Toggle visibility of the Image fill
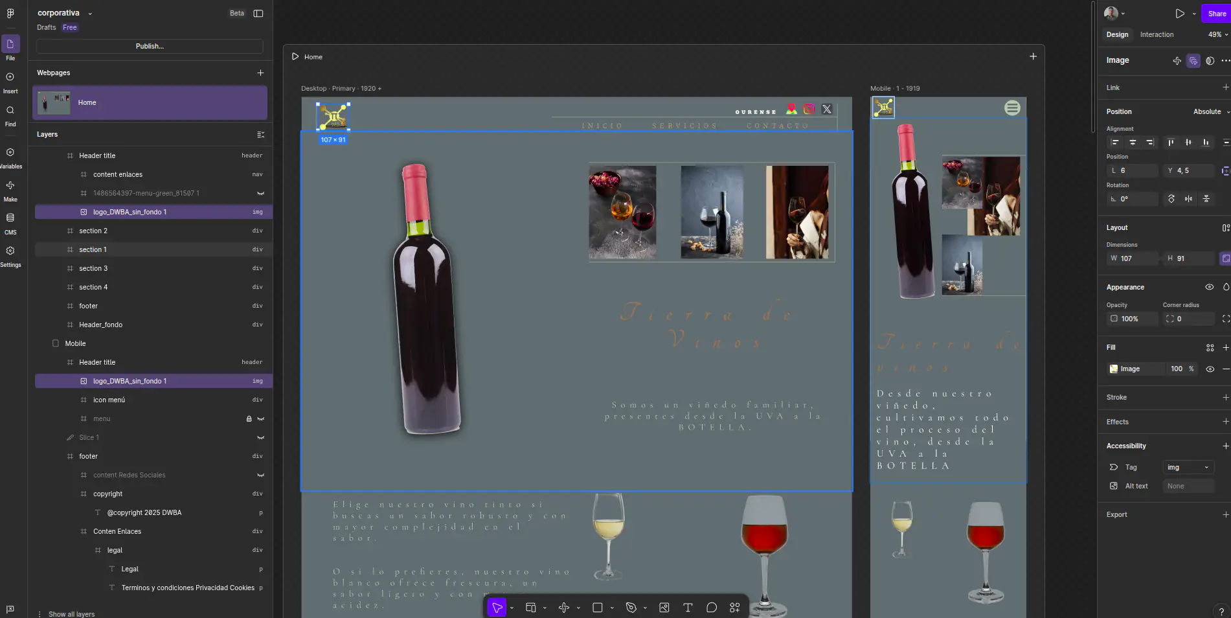The width and height of the screenshot is (1231, 618). click(1210, 369)
